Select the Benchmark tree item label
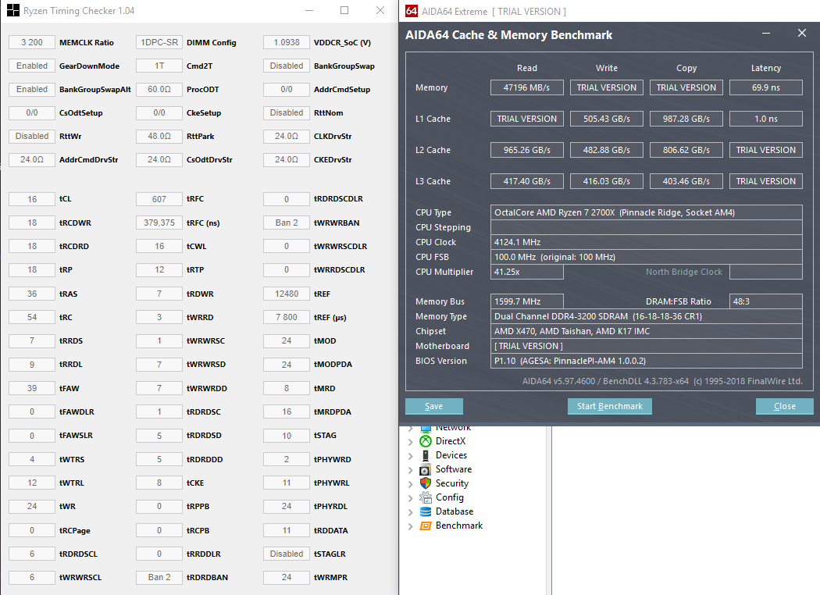 tap(459, 526)
